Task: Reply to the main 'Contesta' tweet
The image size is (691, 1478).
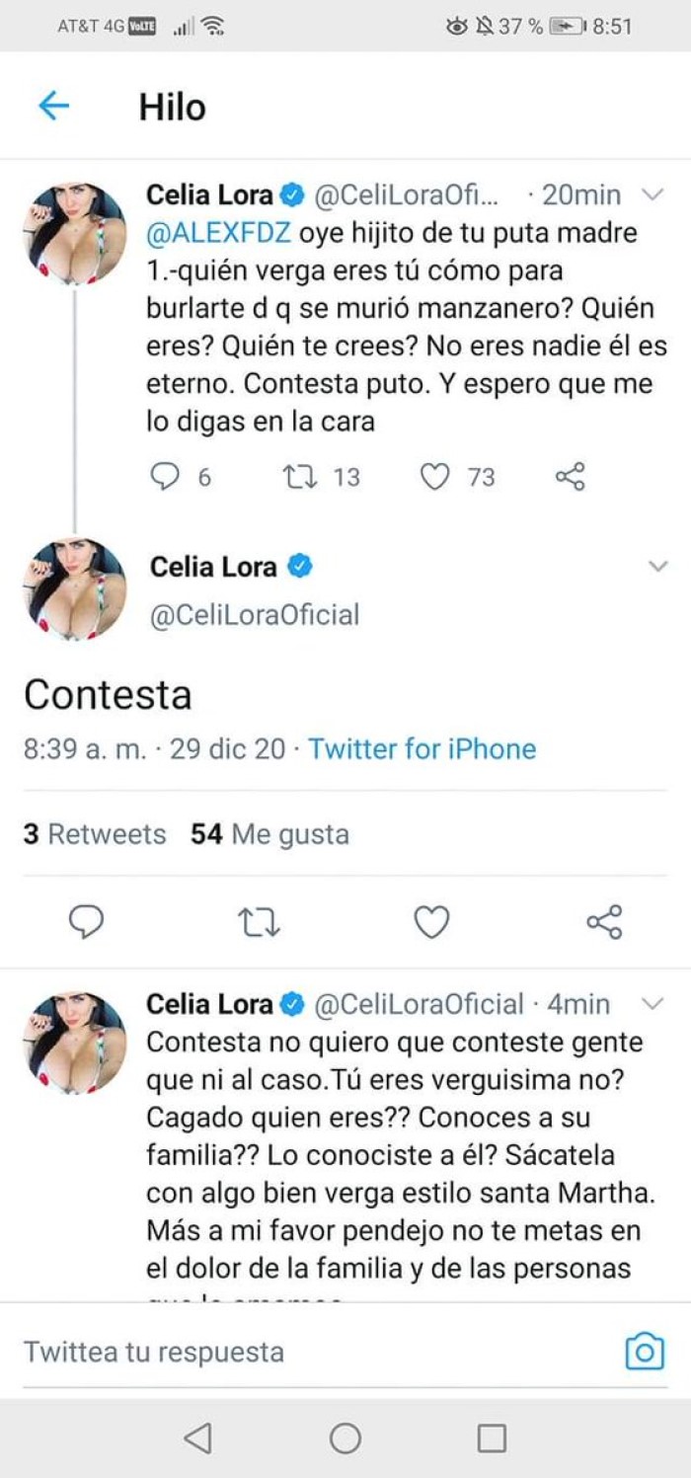Action: [87, 922]
